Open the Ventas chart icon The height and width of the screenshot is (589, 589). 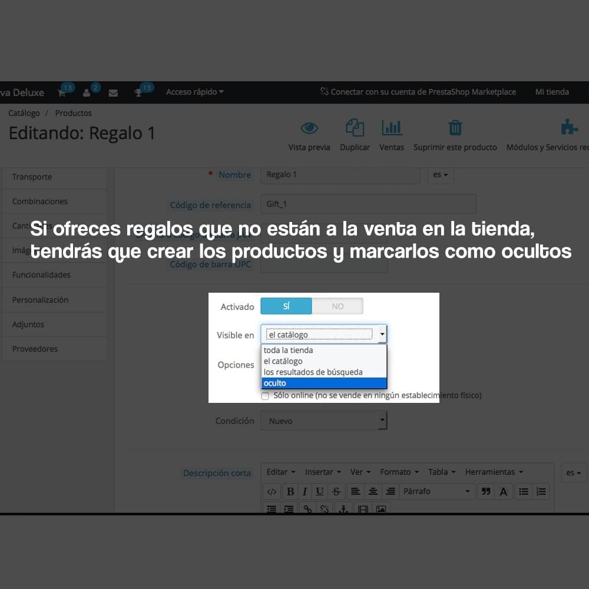392,127
